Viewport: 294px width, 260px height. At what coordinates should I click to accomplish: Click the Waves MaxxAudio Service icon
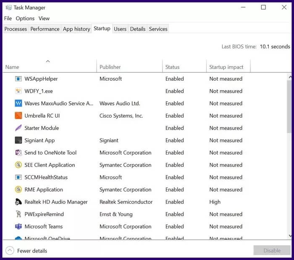click(x=18, y=103)
